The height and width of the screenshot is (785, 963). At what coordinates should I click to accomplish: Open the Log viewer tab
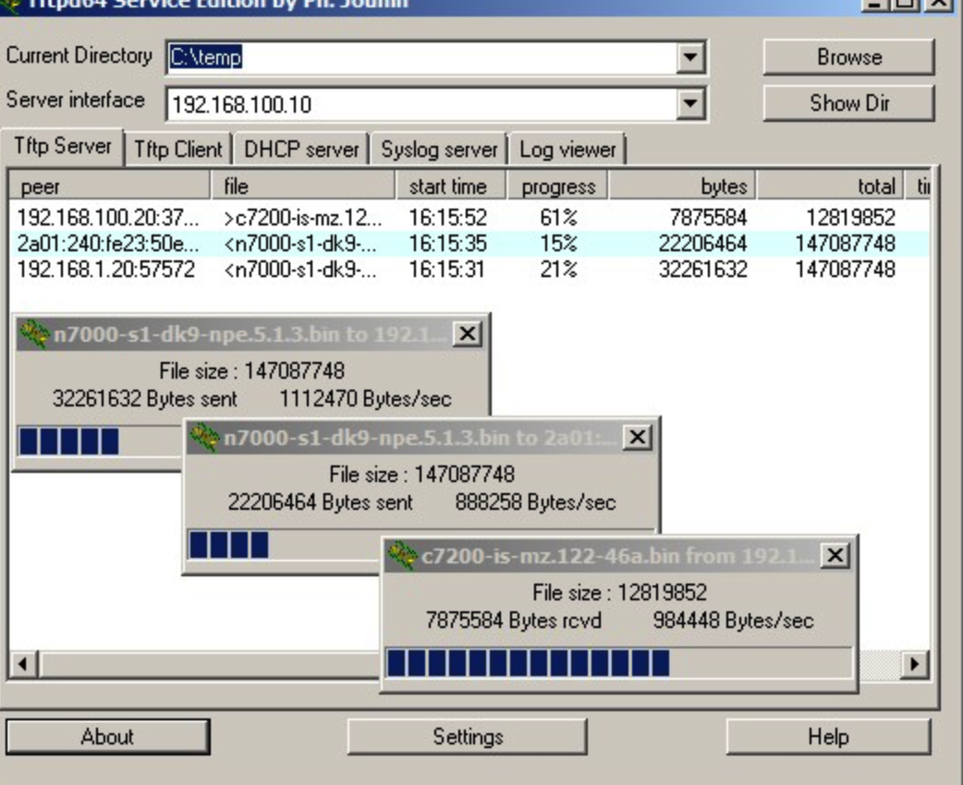pyautogui.click(x=567, y=150)
